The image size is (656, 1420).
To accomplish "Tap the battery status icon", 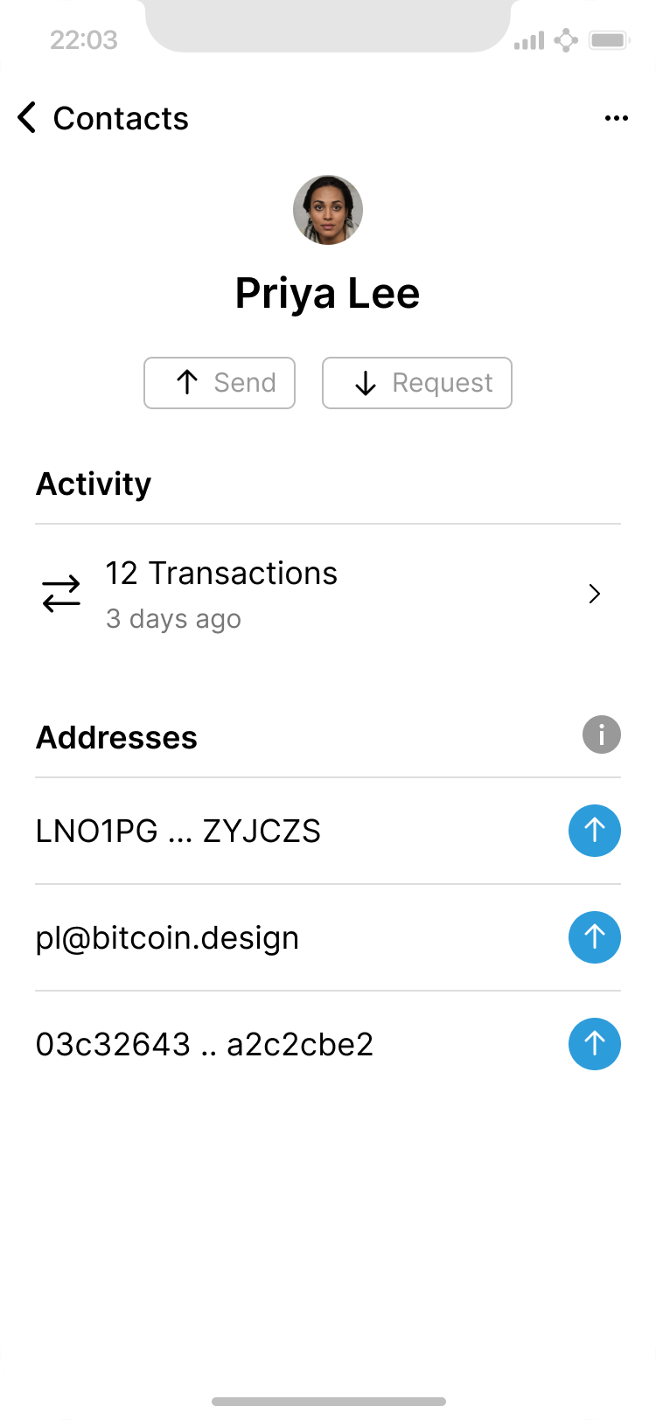I will coord(610,40).
